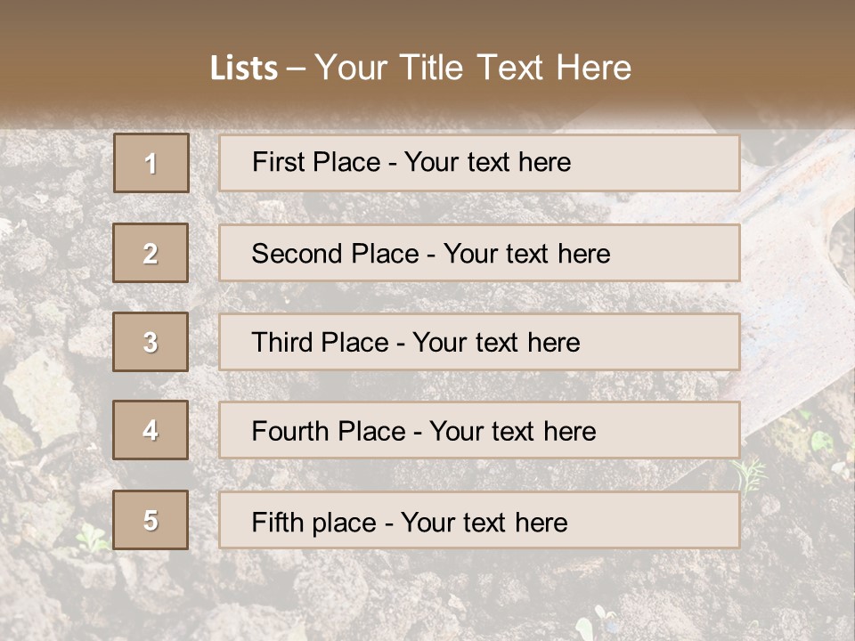Viewport: 855px width, 641px height.
Task: Select the "Fifth place - Your text here" bar
Action: tap(479, 520)
